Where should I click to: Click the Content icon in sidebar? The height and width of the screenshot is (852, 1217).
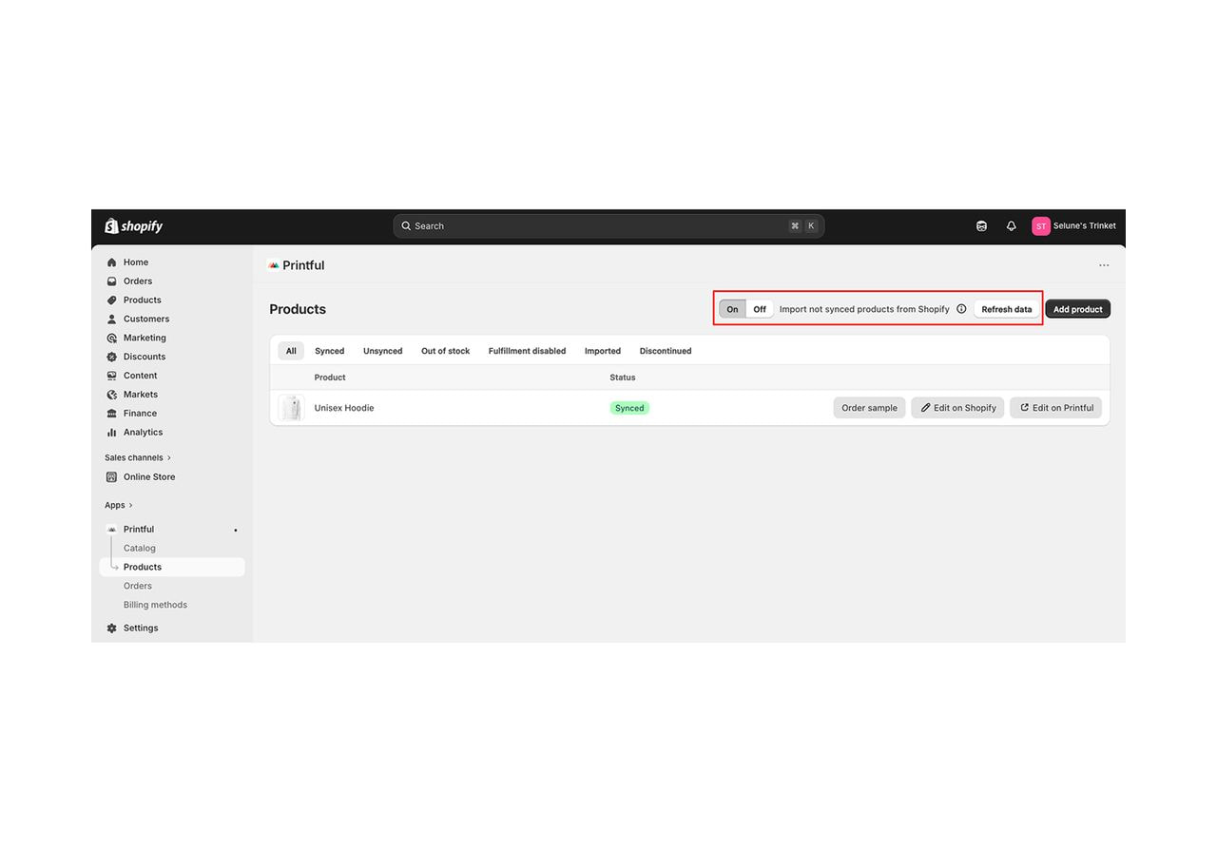[112, 376]
